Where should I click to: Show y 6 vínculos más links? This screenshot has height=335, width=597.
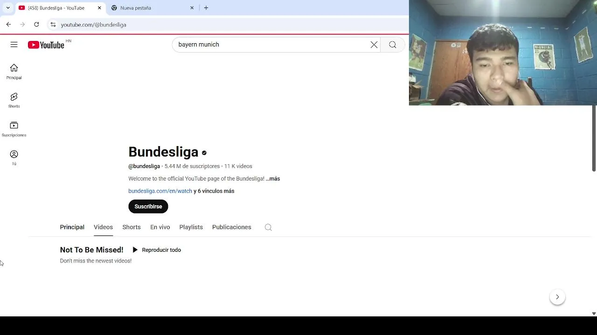point(214,191)
